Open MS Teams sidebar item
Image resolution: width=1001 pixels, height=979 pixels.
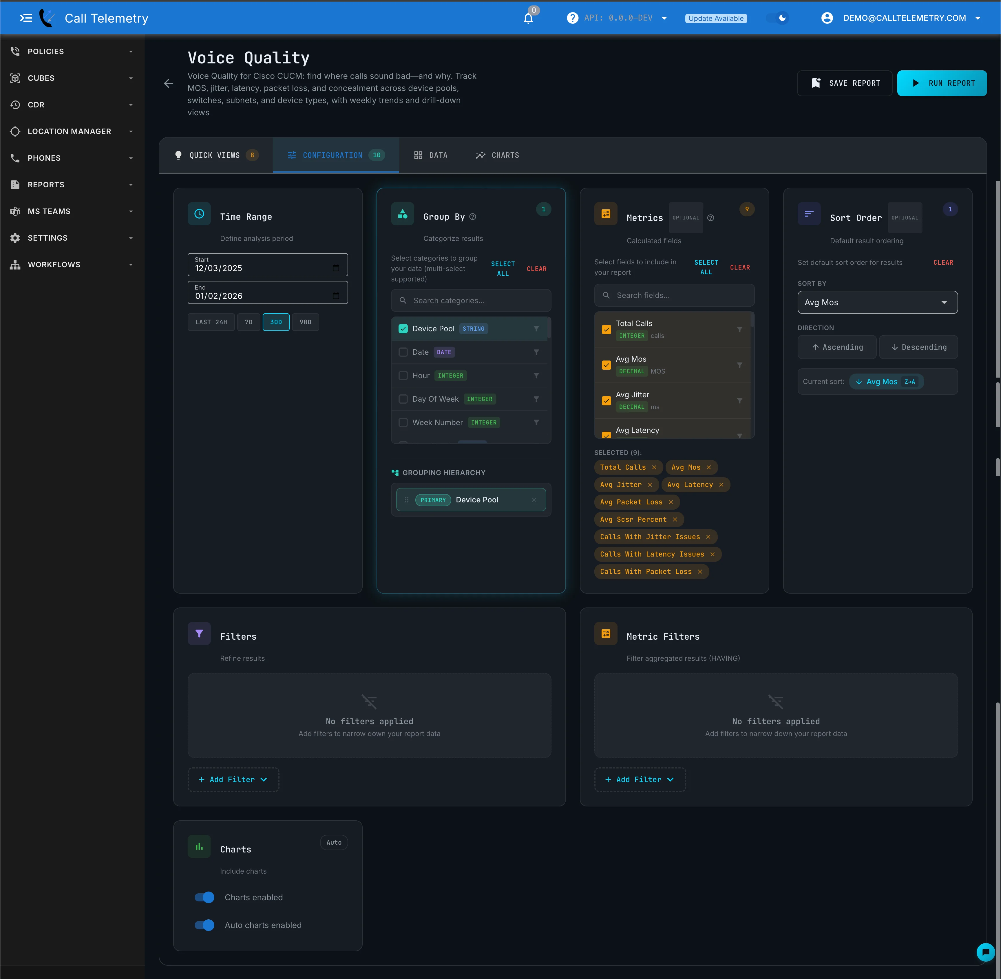tap(72, 211)
